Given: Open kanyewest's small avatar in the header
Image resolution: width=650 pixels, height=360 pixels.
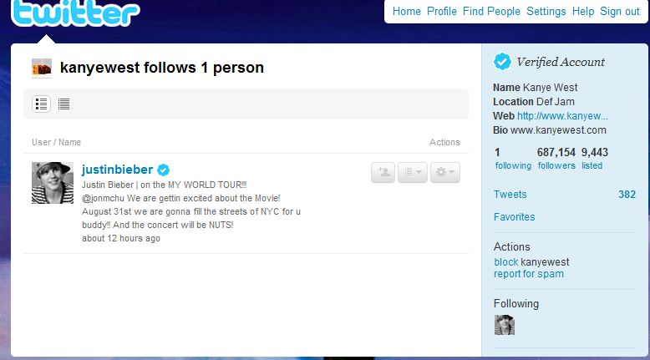Looking at the screenshot, I should [42, 68].
